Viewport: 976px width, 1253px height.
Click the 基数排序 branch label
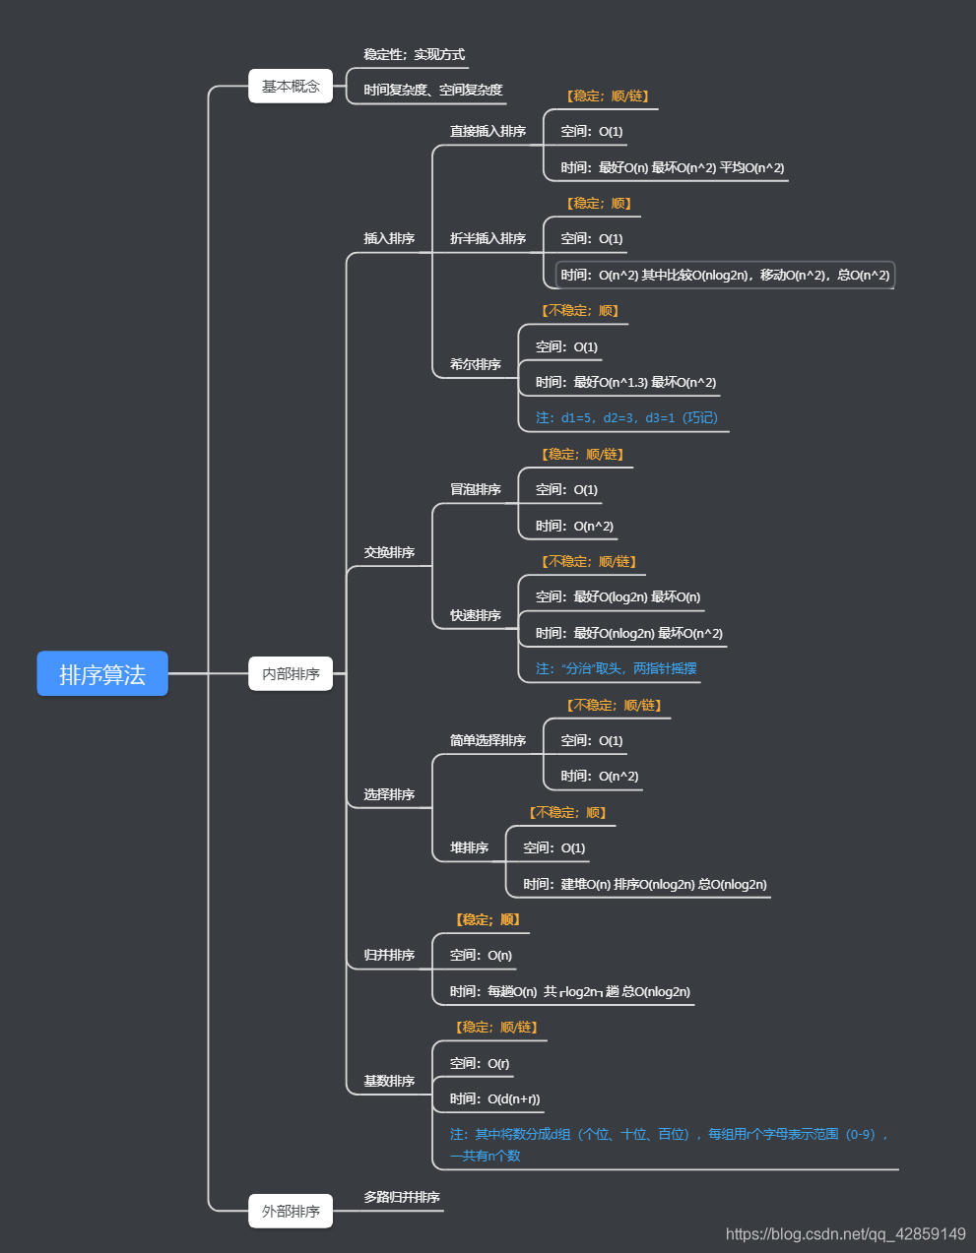[x=389, y=1082]
